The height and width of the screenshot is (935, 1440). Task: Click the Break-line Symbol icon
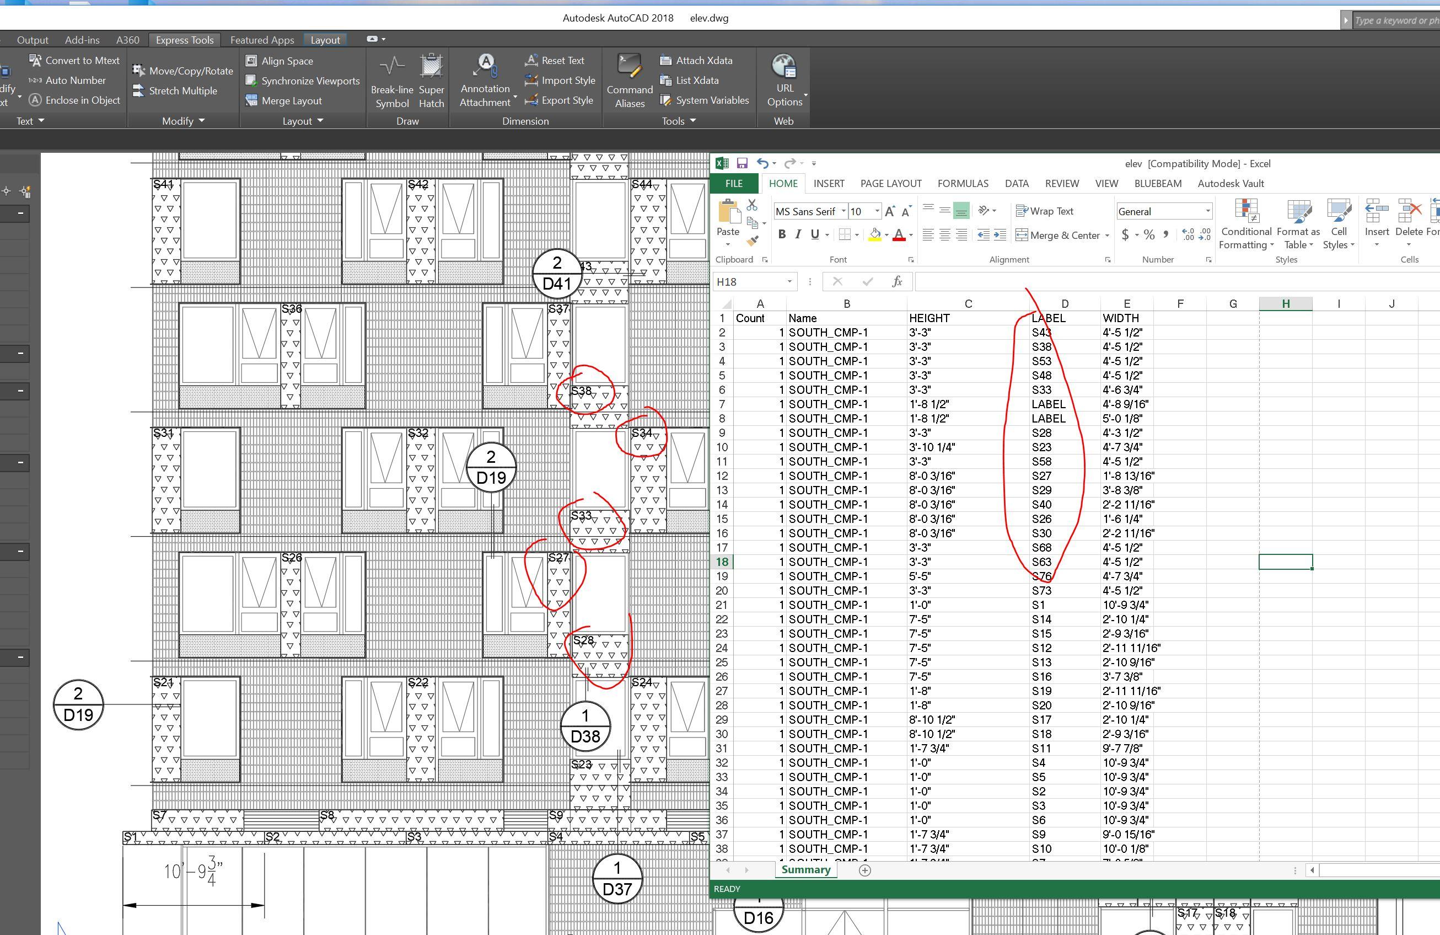(x=391, y=67)
